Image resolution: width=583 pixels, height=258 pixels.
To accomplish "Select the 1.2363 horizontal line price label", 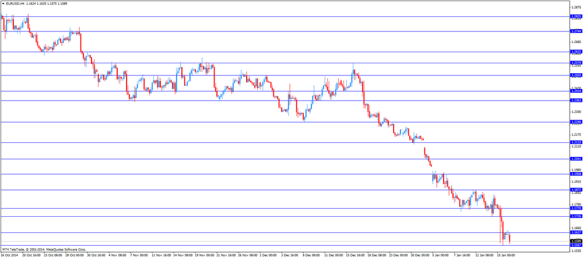I will coord(576,101).
